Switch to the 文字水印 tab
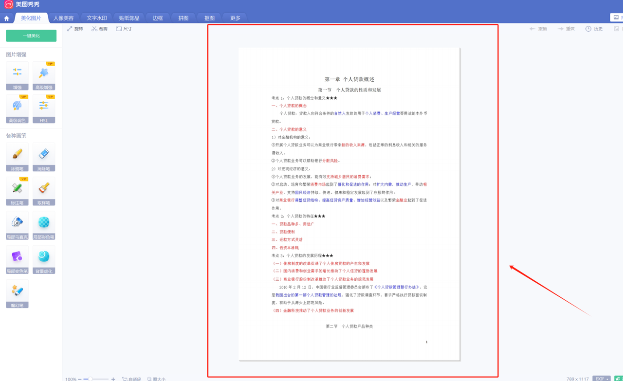The height and width of the screenshot is (381, 623). tap(97, 18)
